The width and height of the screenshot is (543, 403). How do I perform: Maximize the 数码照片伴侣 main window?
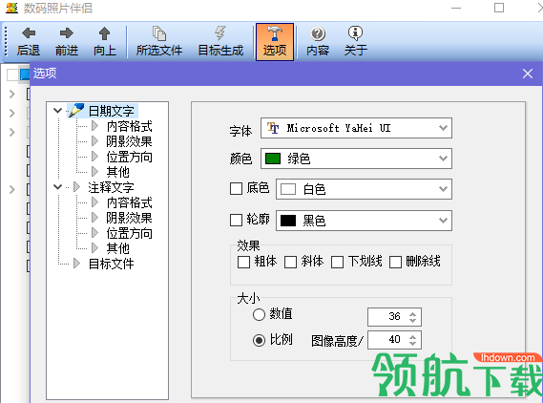tap(499, 8)
